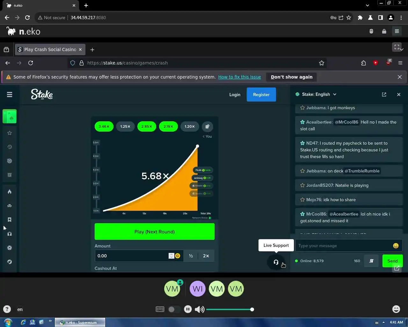Pause the n.eko stream
This screenshot has width=408, height=327.
(188, 309)
